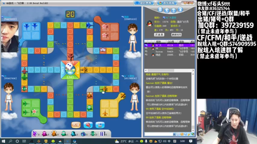
Task: Open the 表情 emotes button
Action: (76, 125)
